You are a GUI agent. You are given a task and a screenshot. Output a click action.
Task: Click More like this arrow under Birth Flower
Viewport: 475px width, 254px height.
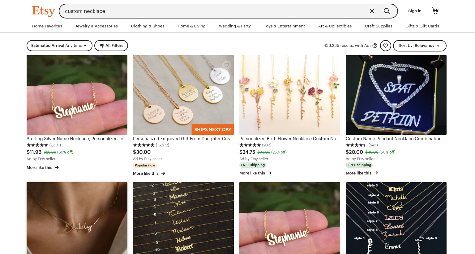pyautogui.click(x=270, y=173)
